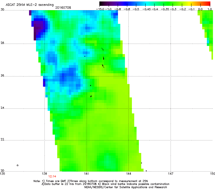The width and height of the screenshot is (215, 189).
Task: Click the -0.2 color bar label
Action: click(x=182, y=9)
